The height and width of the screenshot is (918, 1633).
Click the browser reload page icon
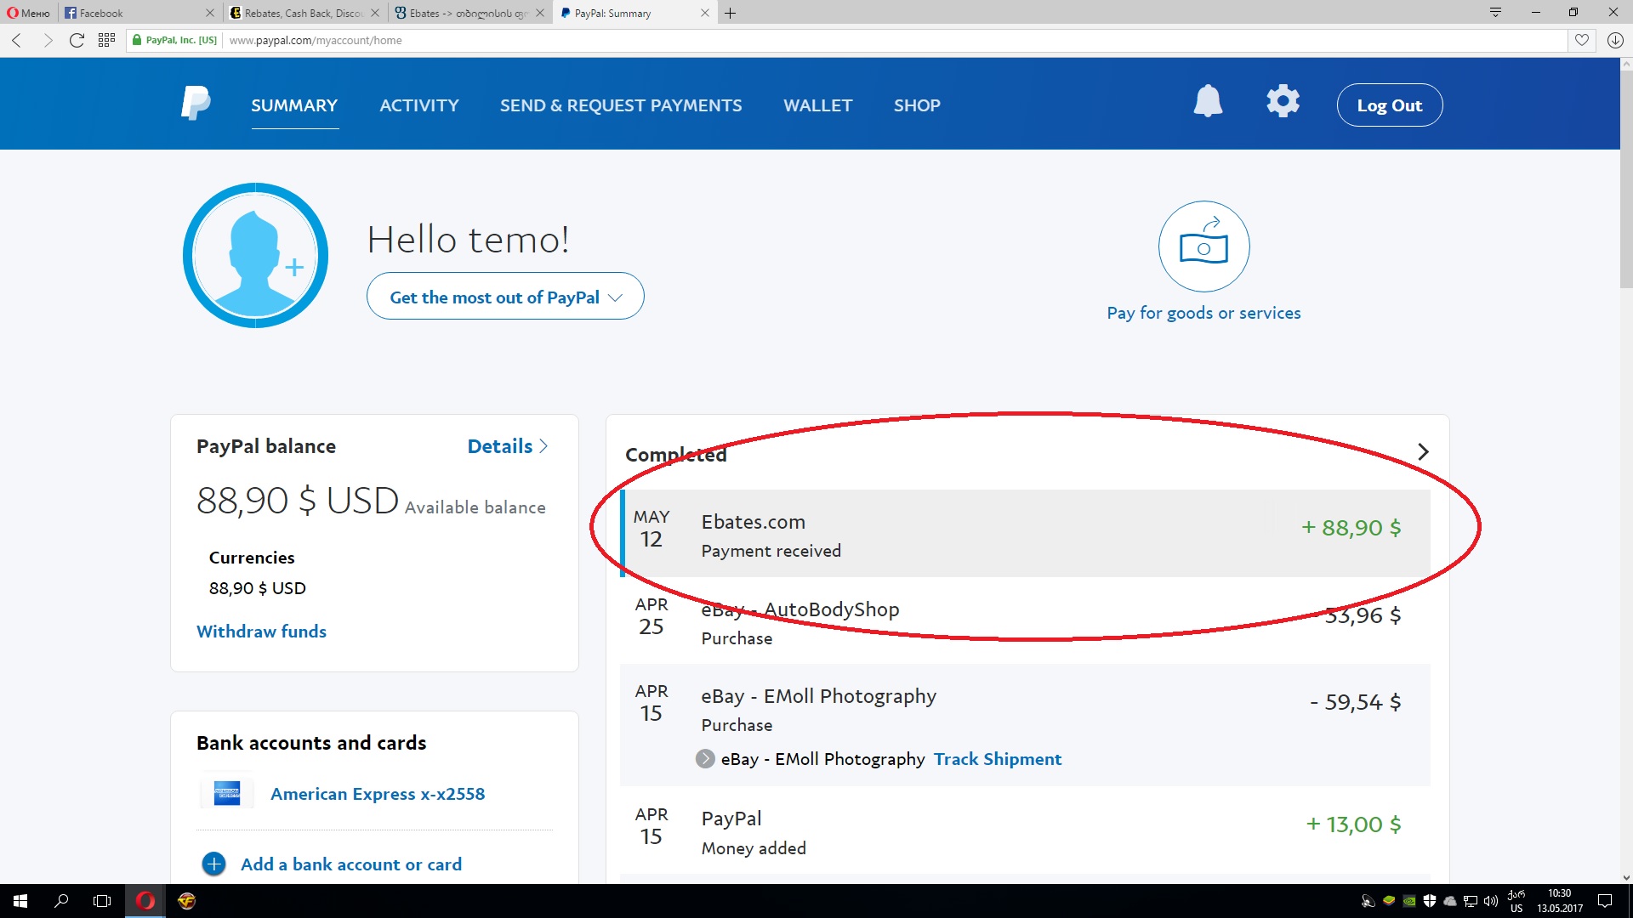coord(77,40)
